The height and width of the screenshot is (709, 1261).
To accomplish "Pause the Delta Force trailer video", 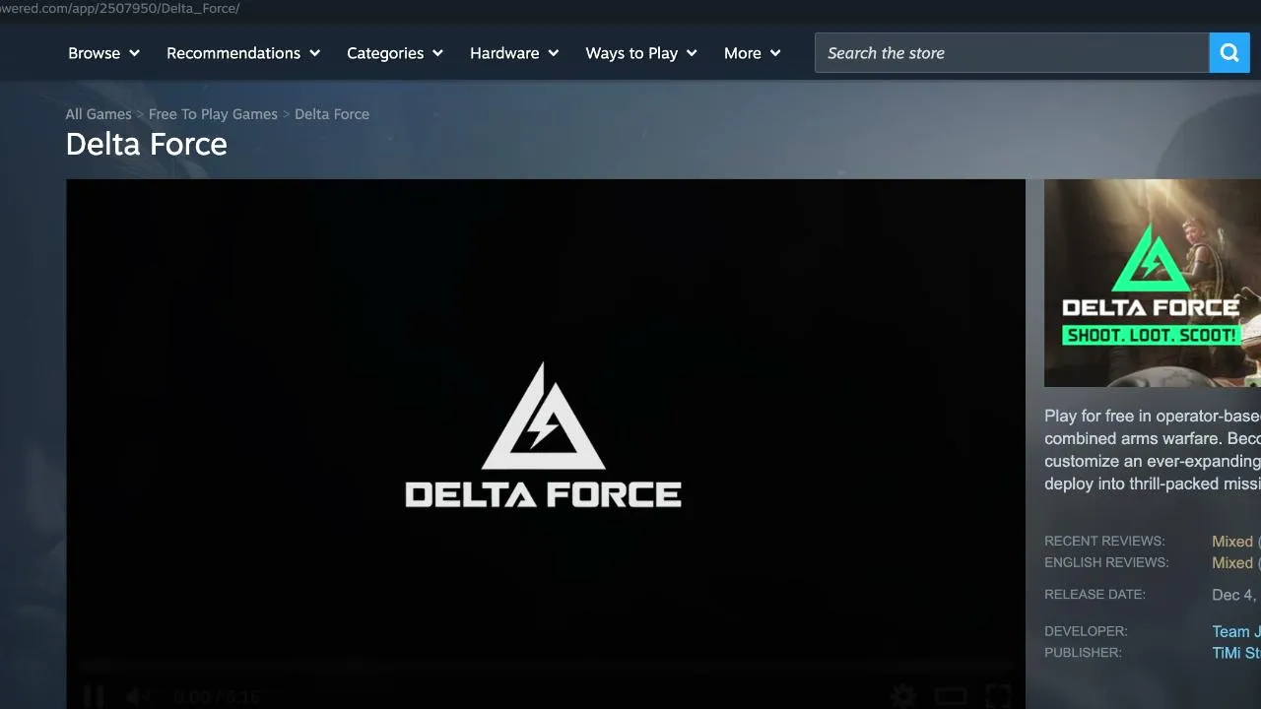I will [x=94, y=697].
